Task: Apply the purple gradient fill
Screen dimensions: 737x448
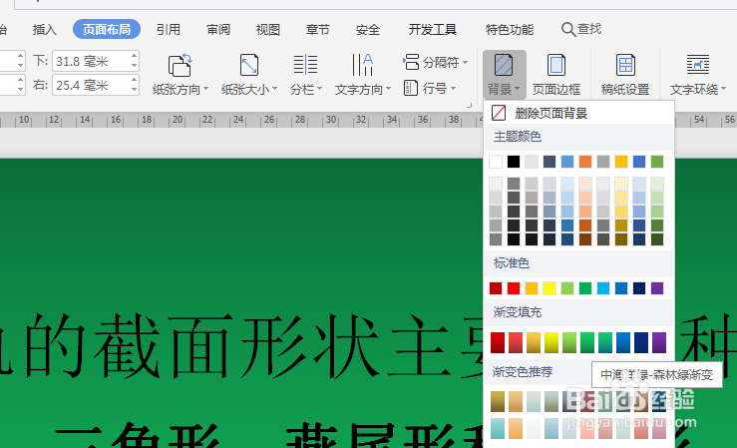Action: click(659, 342)
